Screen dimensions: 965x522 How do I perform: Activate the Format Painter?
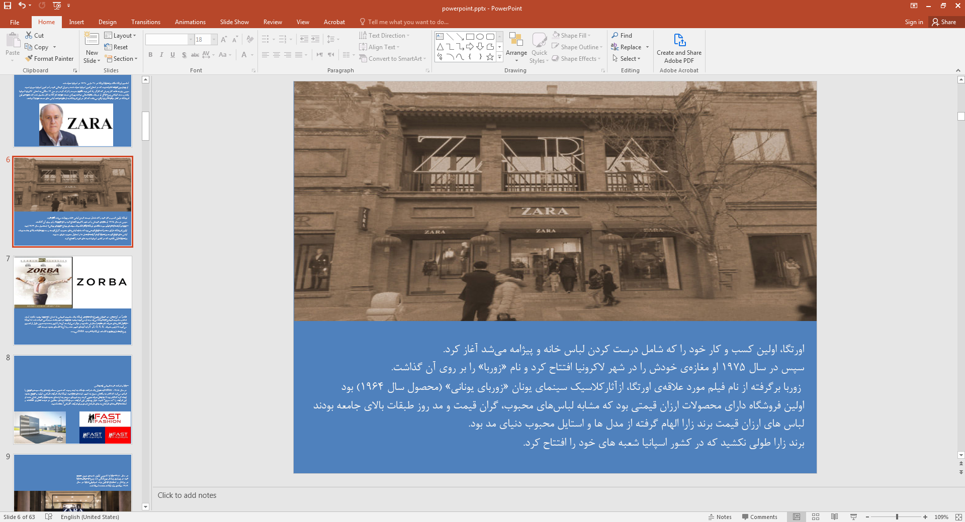50,59
